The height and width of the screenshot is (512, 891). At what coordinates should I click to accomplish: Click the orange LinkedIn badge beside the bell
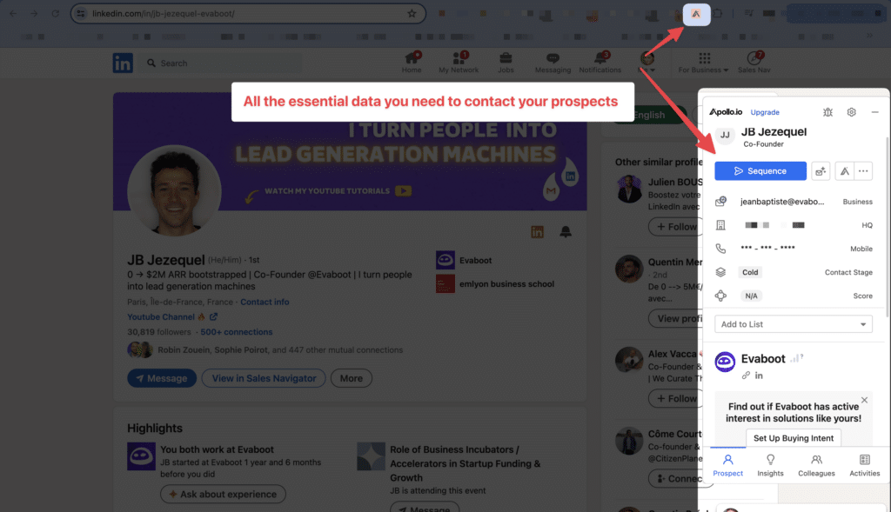click(537, 231)
